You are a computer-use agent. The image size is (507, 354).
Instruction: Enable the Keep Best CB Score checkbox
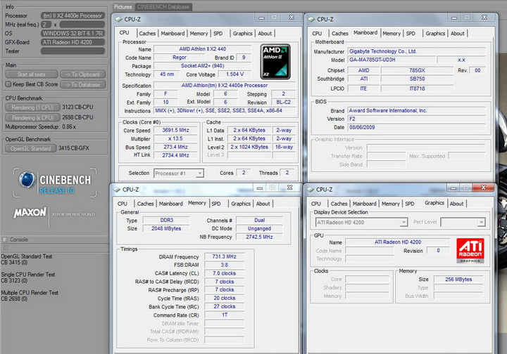(8, 84)
